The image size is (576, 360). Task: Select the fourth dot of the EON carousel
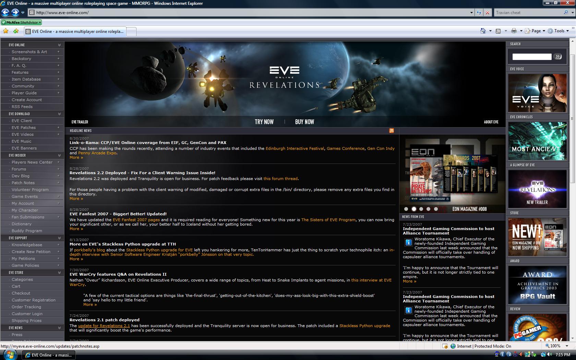pos(429,209)
